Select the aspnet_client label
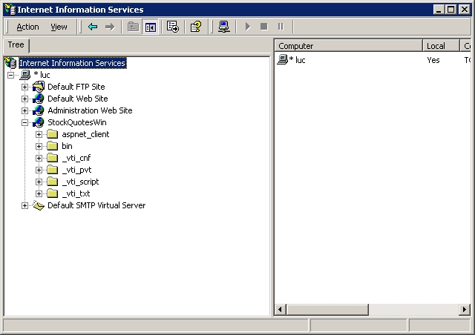The width and height of the screenshot is (475, 335). click(x=85, y=134)
